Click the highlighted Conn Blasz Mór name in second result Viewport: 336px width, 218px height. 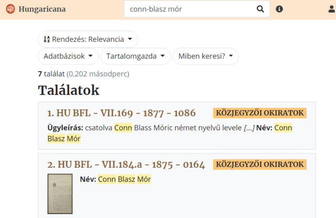click(124, 179)
